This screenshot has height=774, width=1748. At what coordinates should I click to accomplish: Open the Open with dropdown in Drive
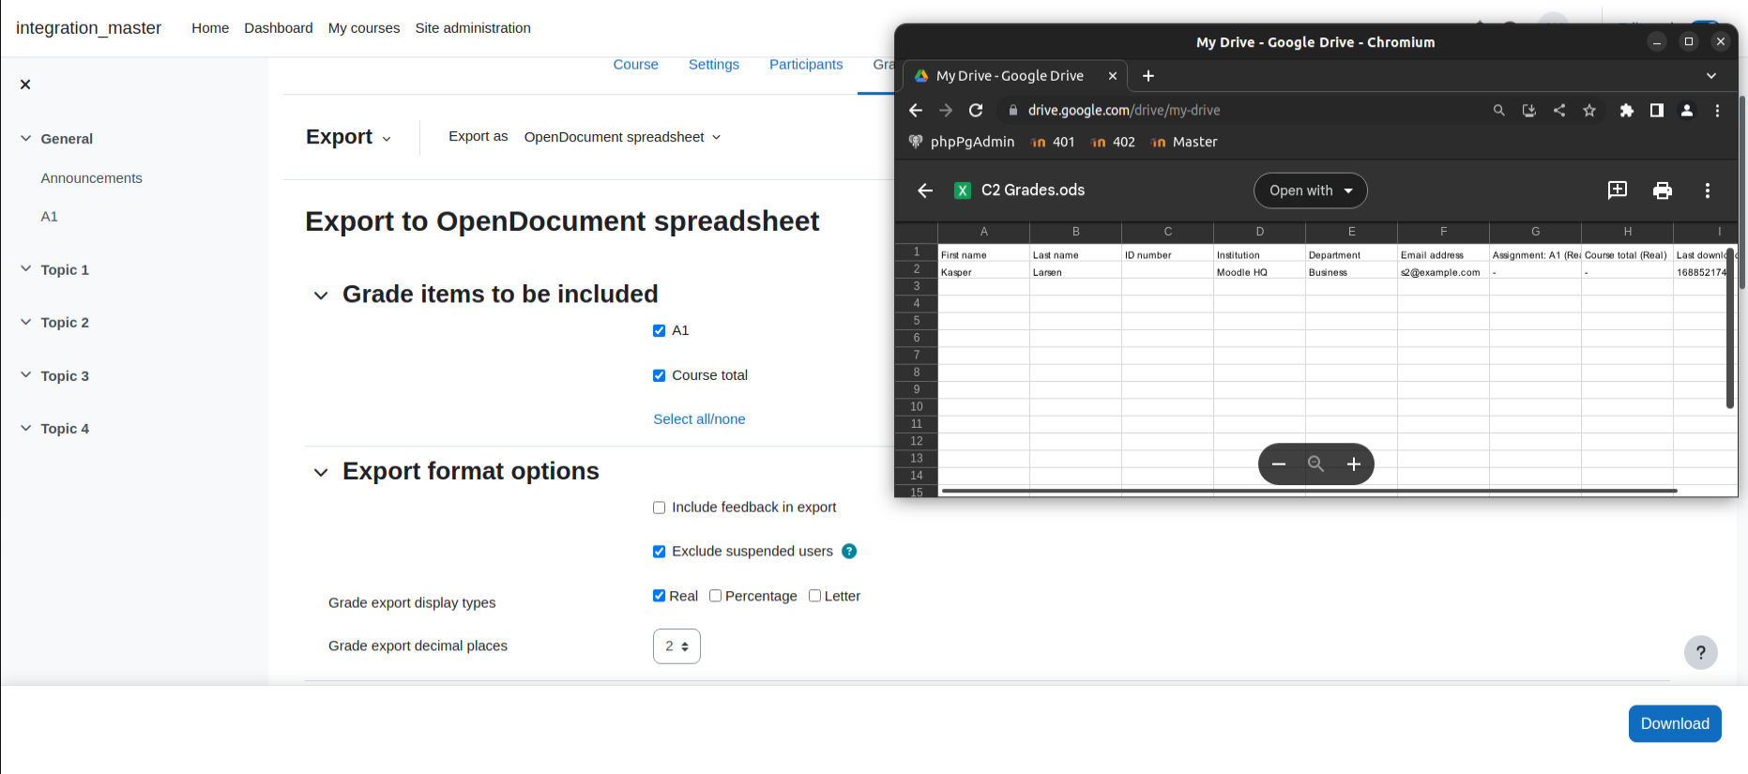1311,190
